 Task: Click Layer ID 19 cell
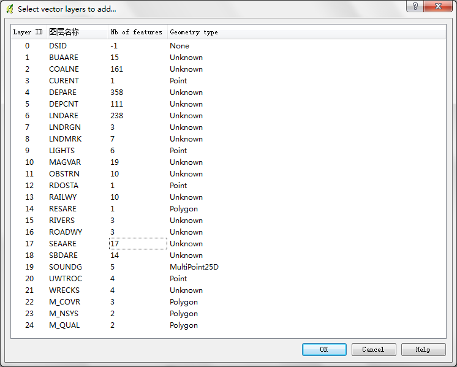[x=29, y=267]
